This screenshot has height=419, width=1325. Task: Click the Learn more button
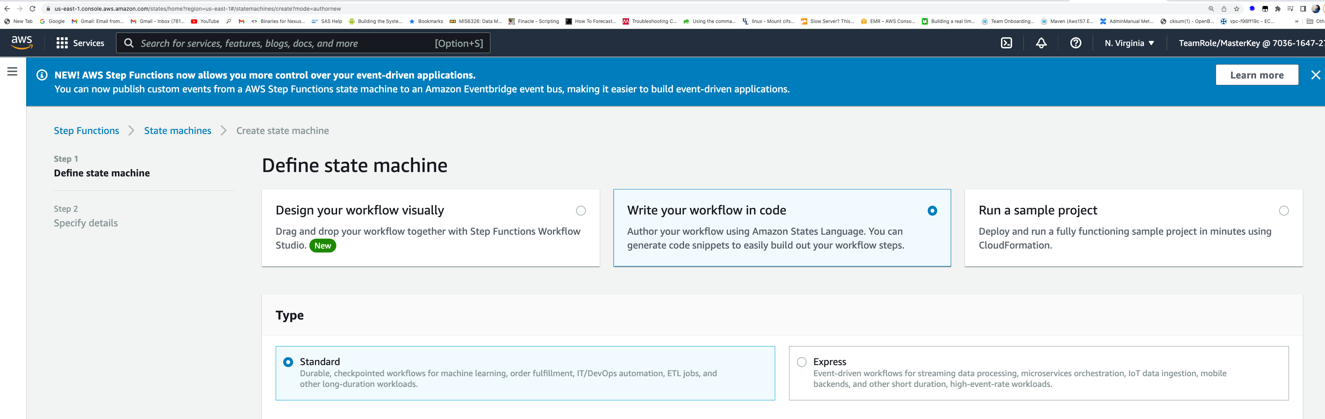pyautogui.click(x=1256, y=75)
